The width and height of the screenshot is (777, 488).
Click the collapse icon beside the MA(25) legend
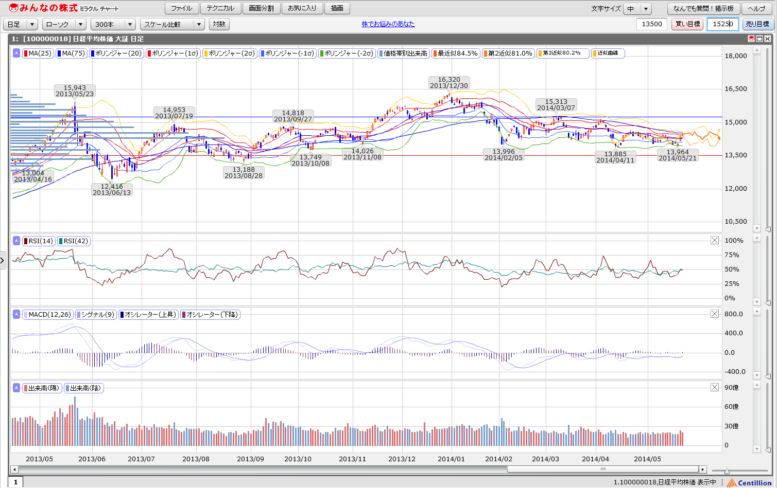[16, 53]
